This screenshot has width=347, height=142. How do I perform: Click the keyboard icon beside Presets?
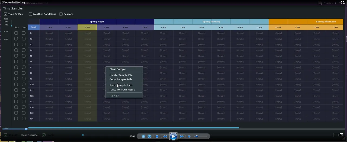[320, 3]
